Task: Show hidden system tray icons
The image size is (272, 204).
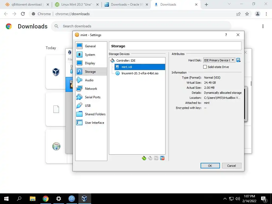Action: (225, 199)
